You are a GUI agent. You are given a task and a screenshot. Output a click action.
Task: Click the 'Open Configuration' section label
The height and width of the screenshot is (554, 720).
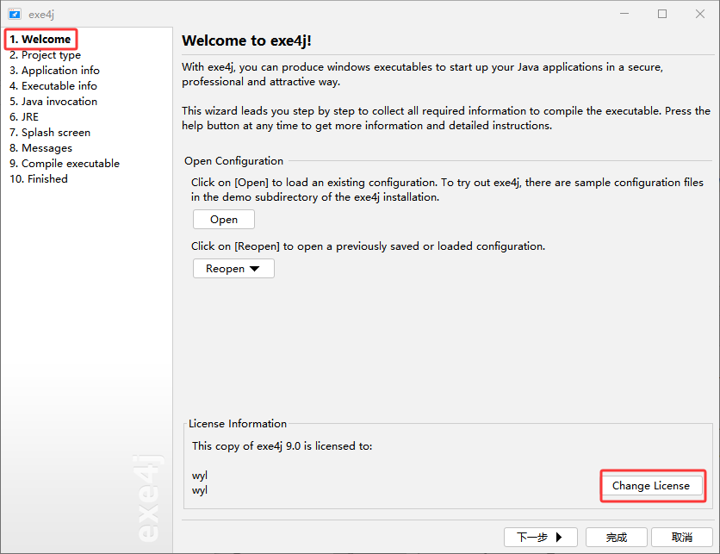(x=233, y=161)
